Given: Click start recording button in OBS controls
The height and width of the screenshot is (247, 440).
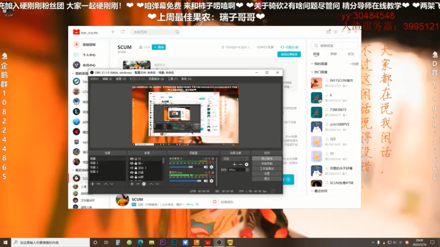Looking at the screenshot, I should point(267,164).
